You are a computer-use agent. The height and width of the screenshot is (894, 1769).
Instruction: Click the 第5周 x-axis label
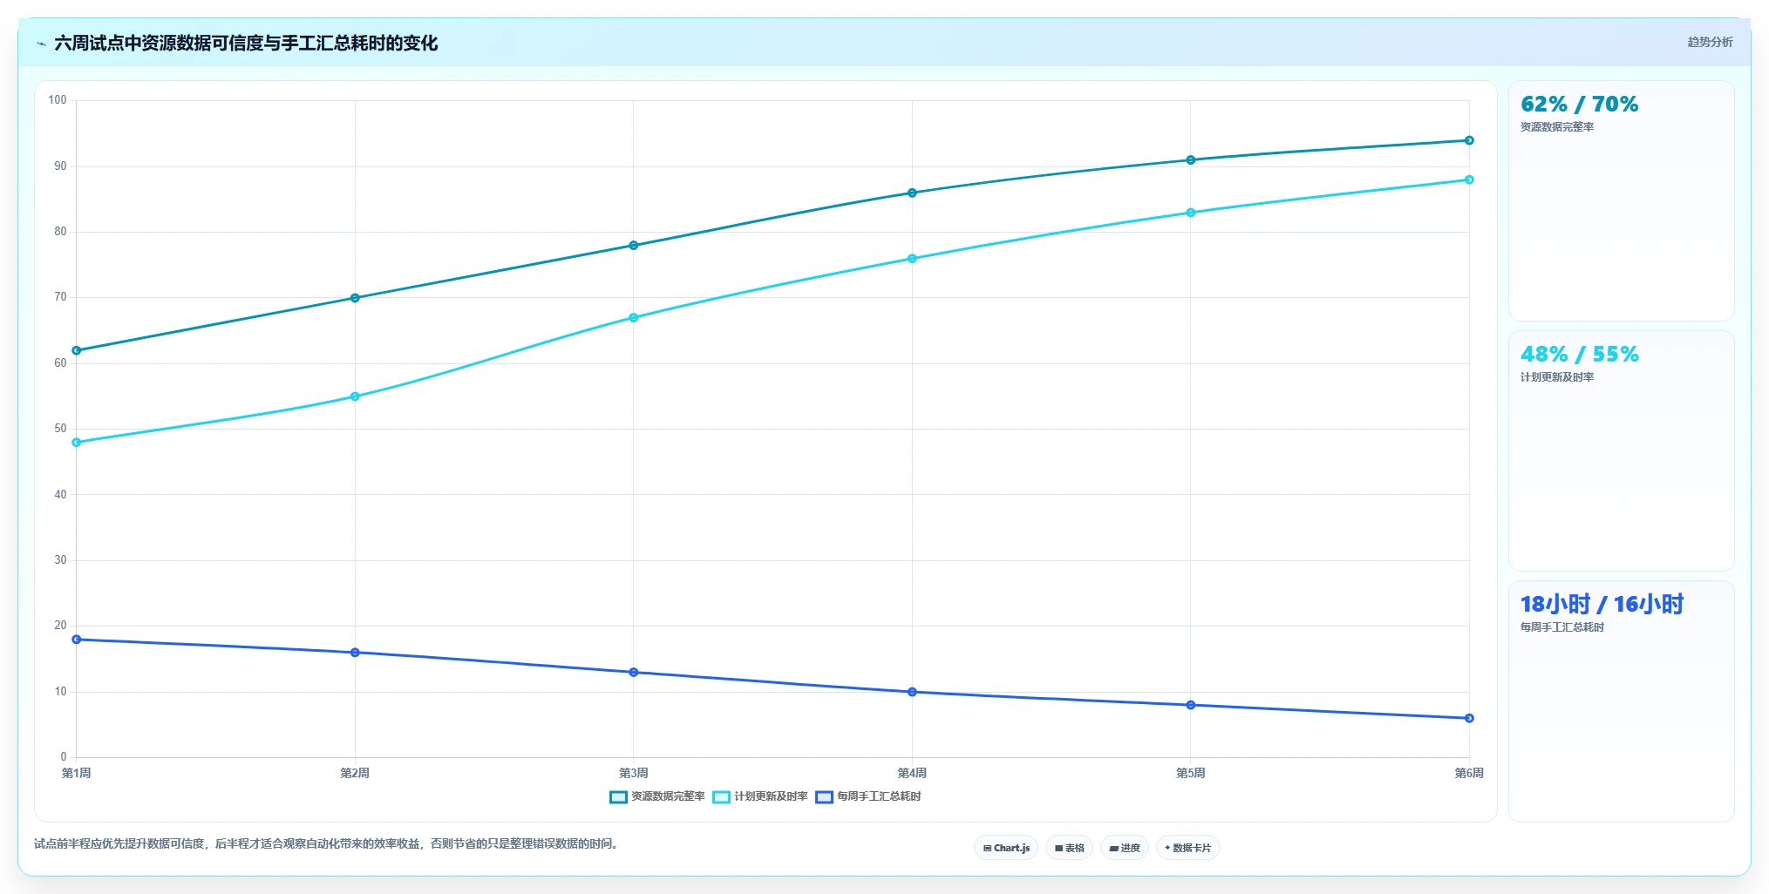[1191, 773]
